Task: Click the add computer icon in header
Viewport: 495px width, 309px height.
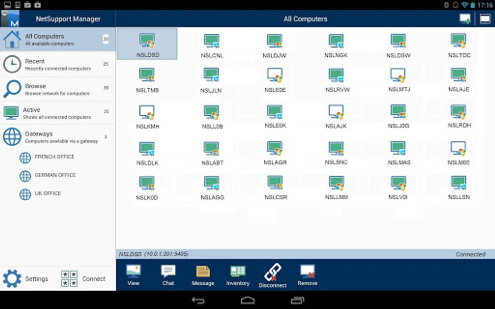Action: (x=465, y=19)
